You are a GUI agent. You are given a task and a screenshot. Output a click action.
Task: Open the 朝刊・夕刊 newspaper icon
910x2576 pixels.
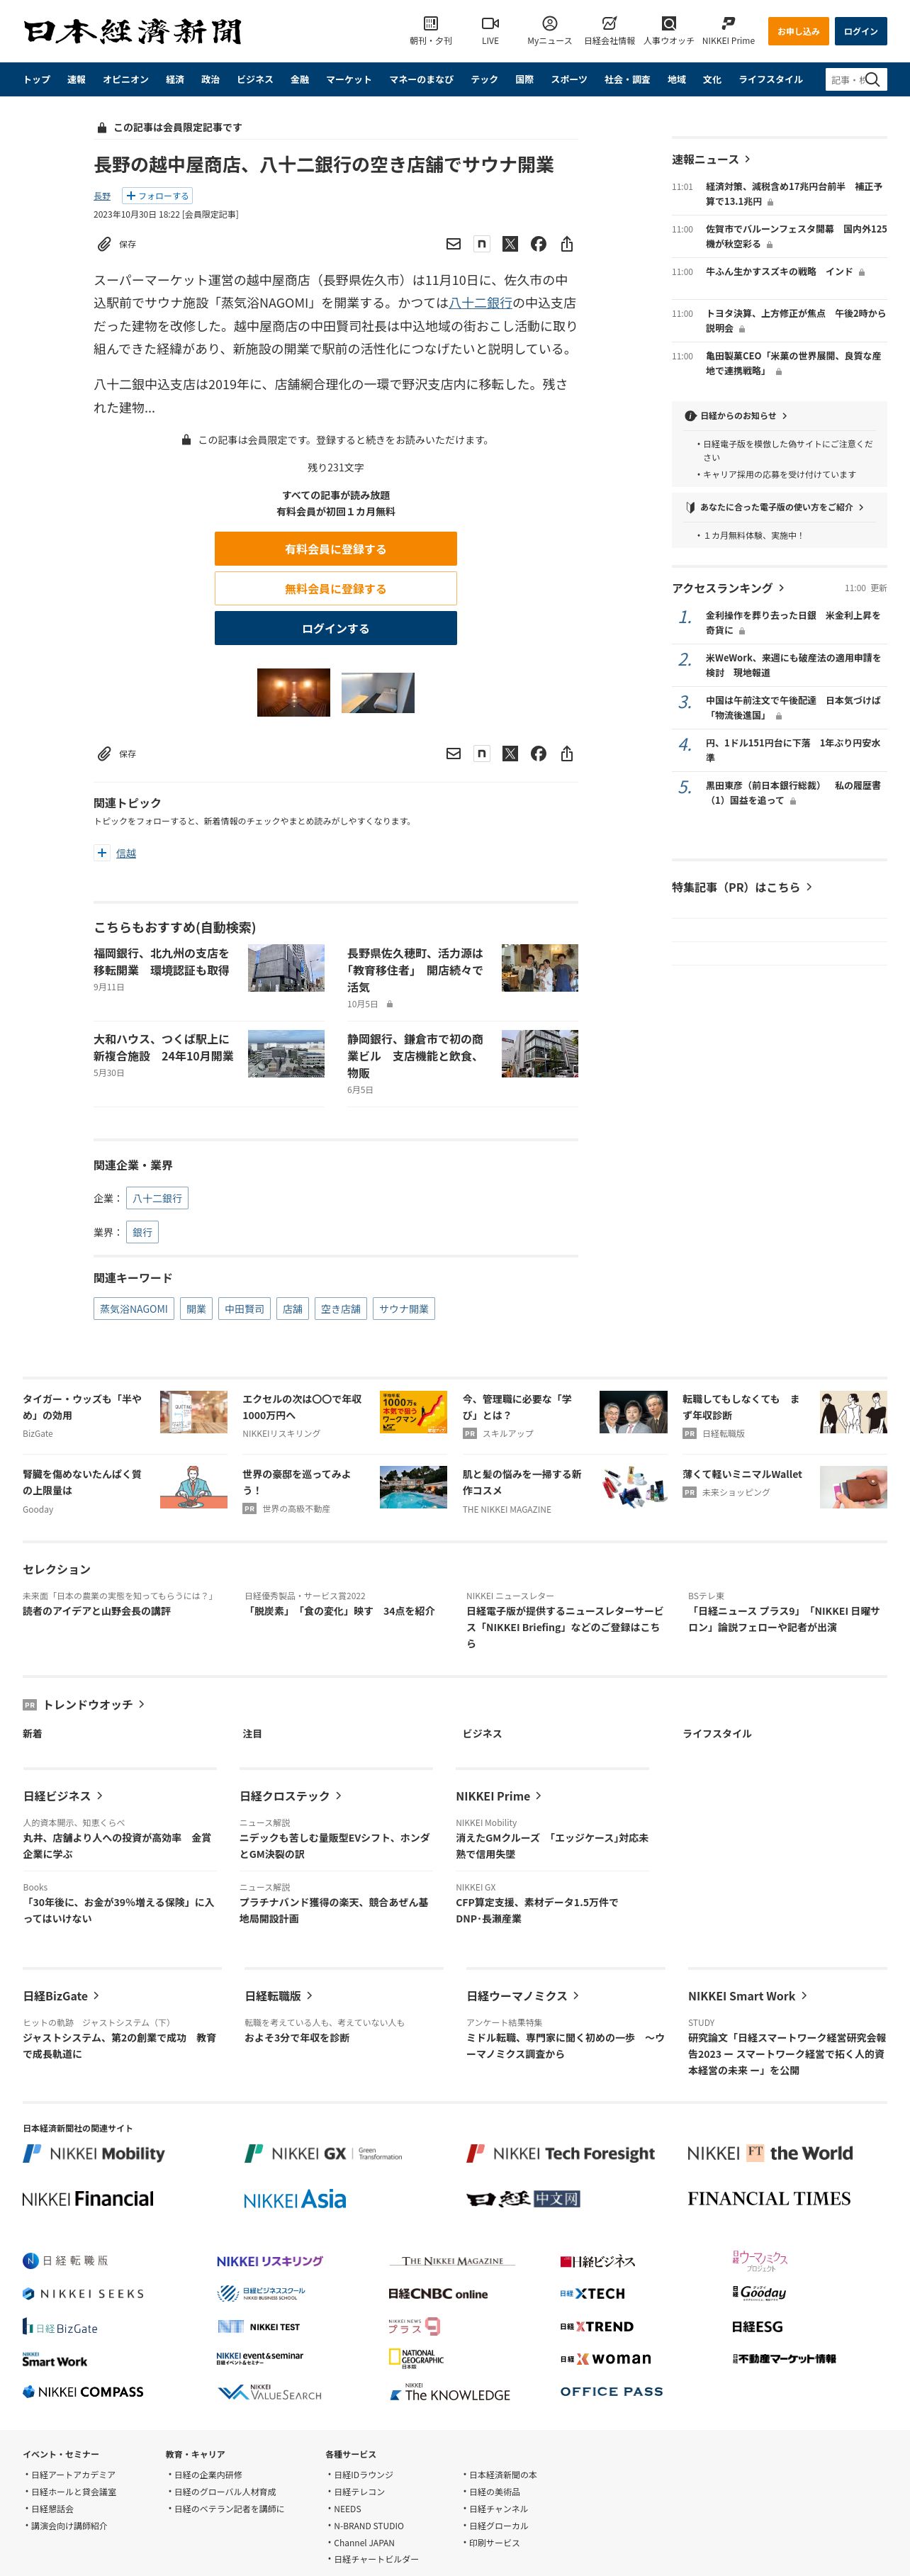point(430,23)
